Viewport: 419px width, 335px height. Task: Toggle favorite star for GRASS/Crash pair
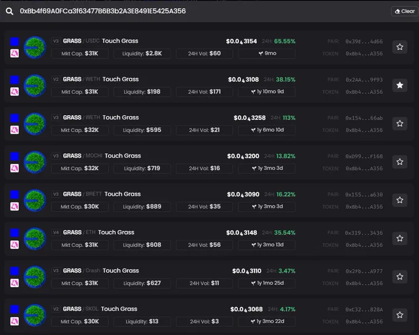click(x=400, y=276)
